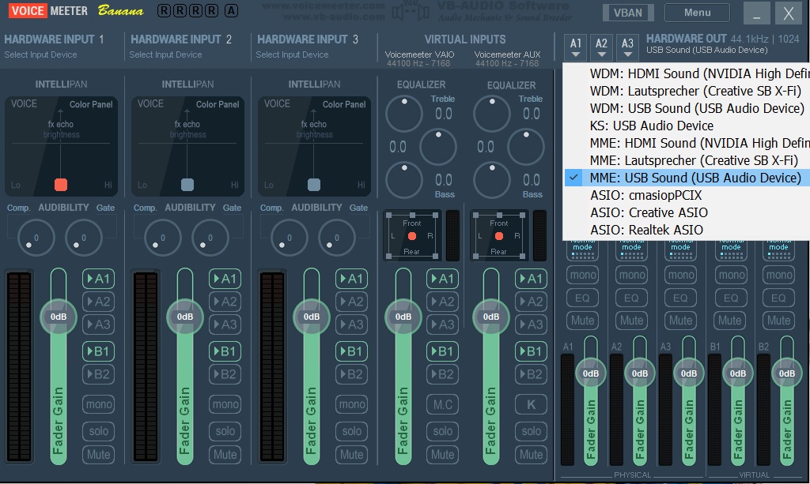
Task: Open the A2 hardware out device dropdown
Action: (x=601, y=47)
